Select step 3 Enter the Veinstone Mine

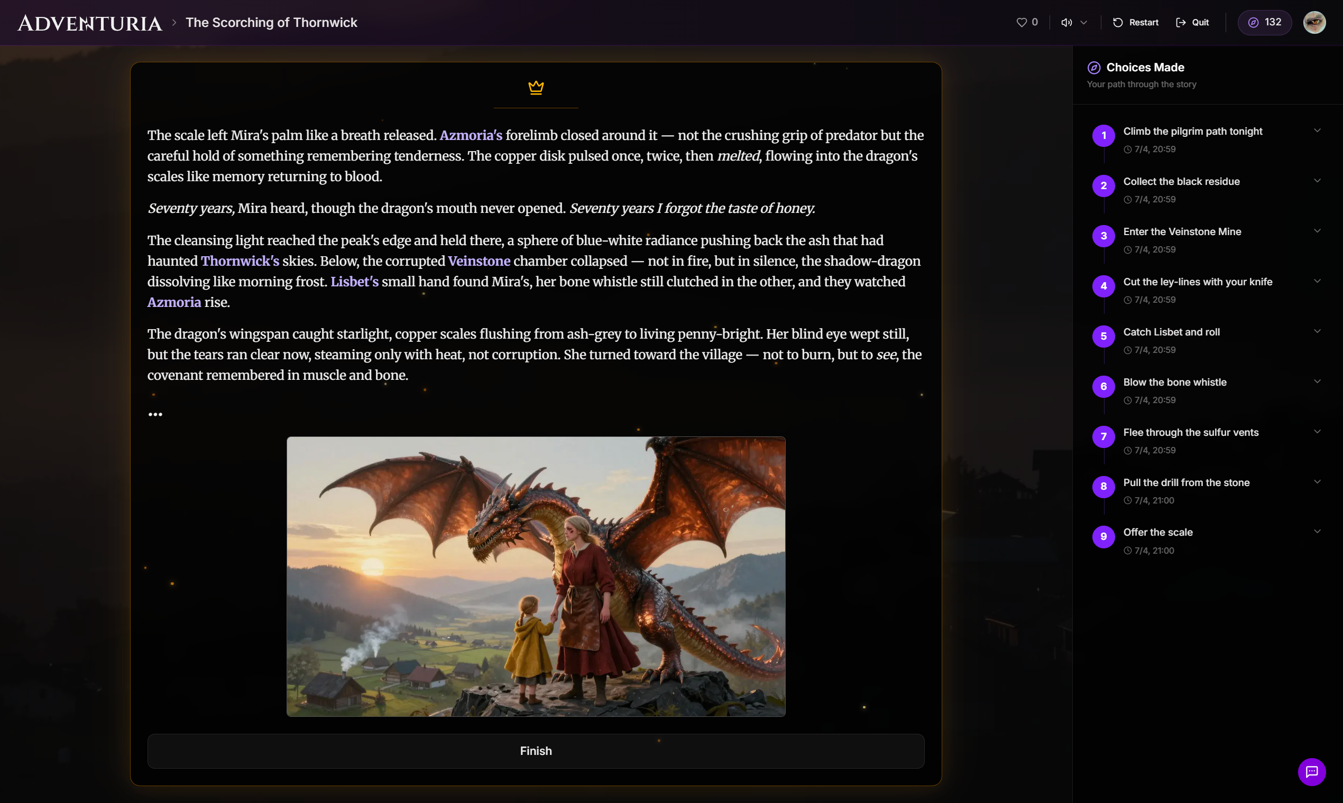pyautogui.click(x=1182, y=231)
